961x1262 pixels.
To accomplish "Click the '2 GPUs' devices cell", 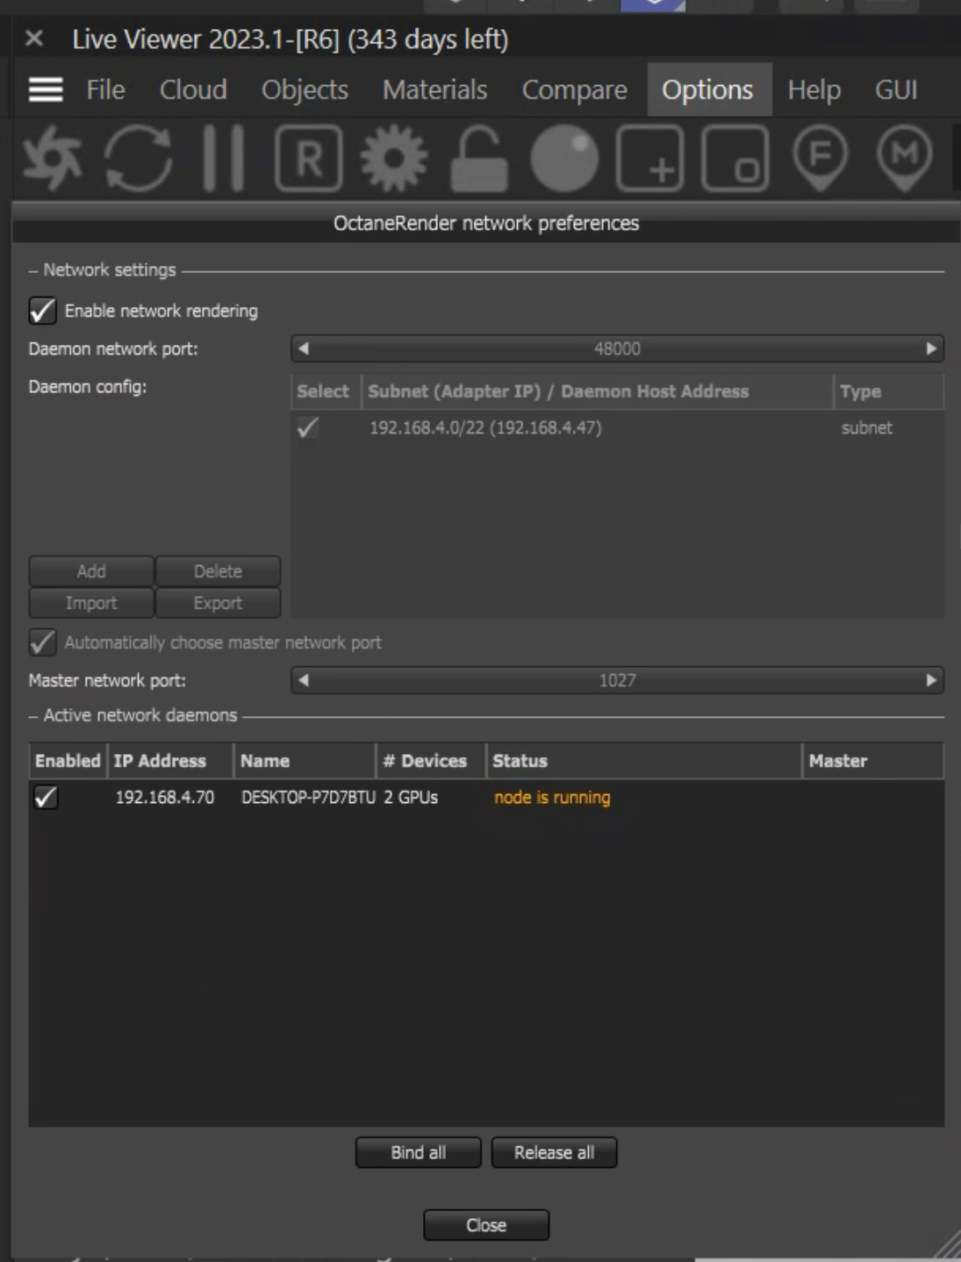I will 411,797.
